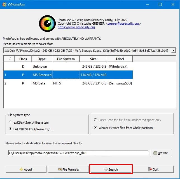Open the grenier@cgsecurity.org email link
The image size is (180, 179).
[x=123, y=23]
